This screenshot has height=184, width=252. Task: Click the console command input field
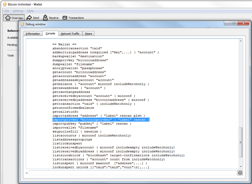(133, 173)
